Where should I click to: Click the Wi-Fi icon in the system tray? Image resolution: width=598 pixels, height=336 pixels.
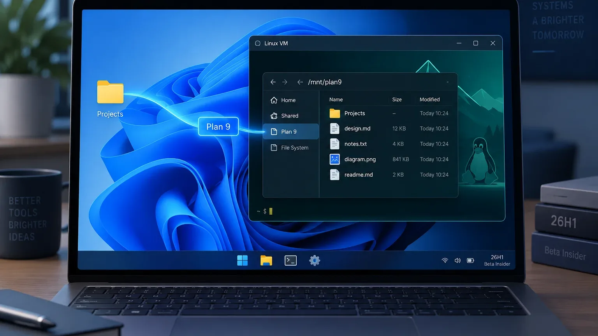[445, 261]
